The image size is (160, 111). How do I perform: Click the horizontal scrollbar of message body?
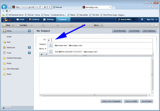click(x=95, y=95)
